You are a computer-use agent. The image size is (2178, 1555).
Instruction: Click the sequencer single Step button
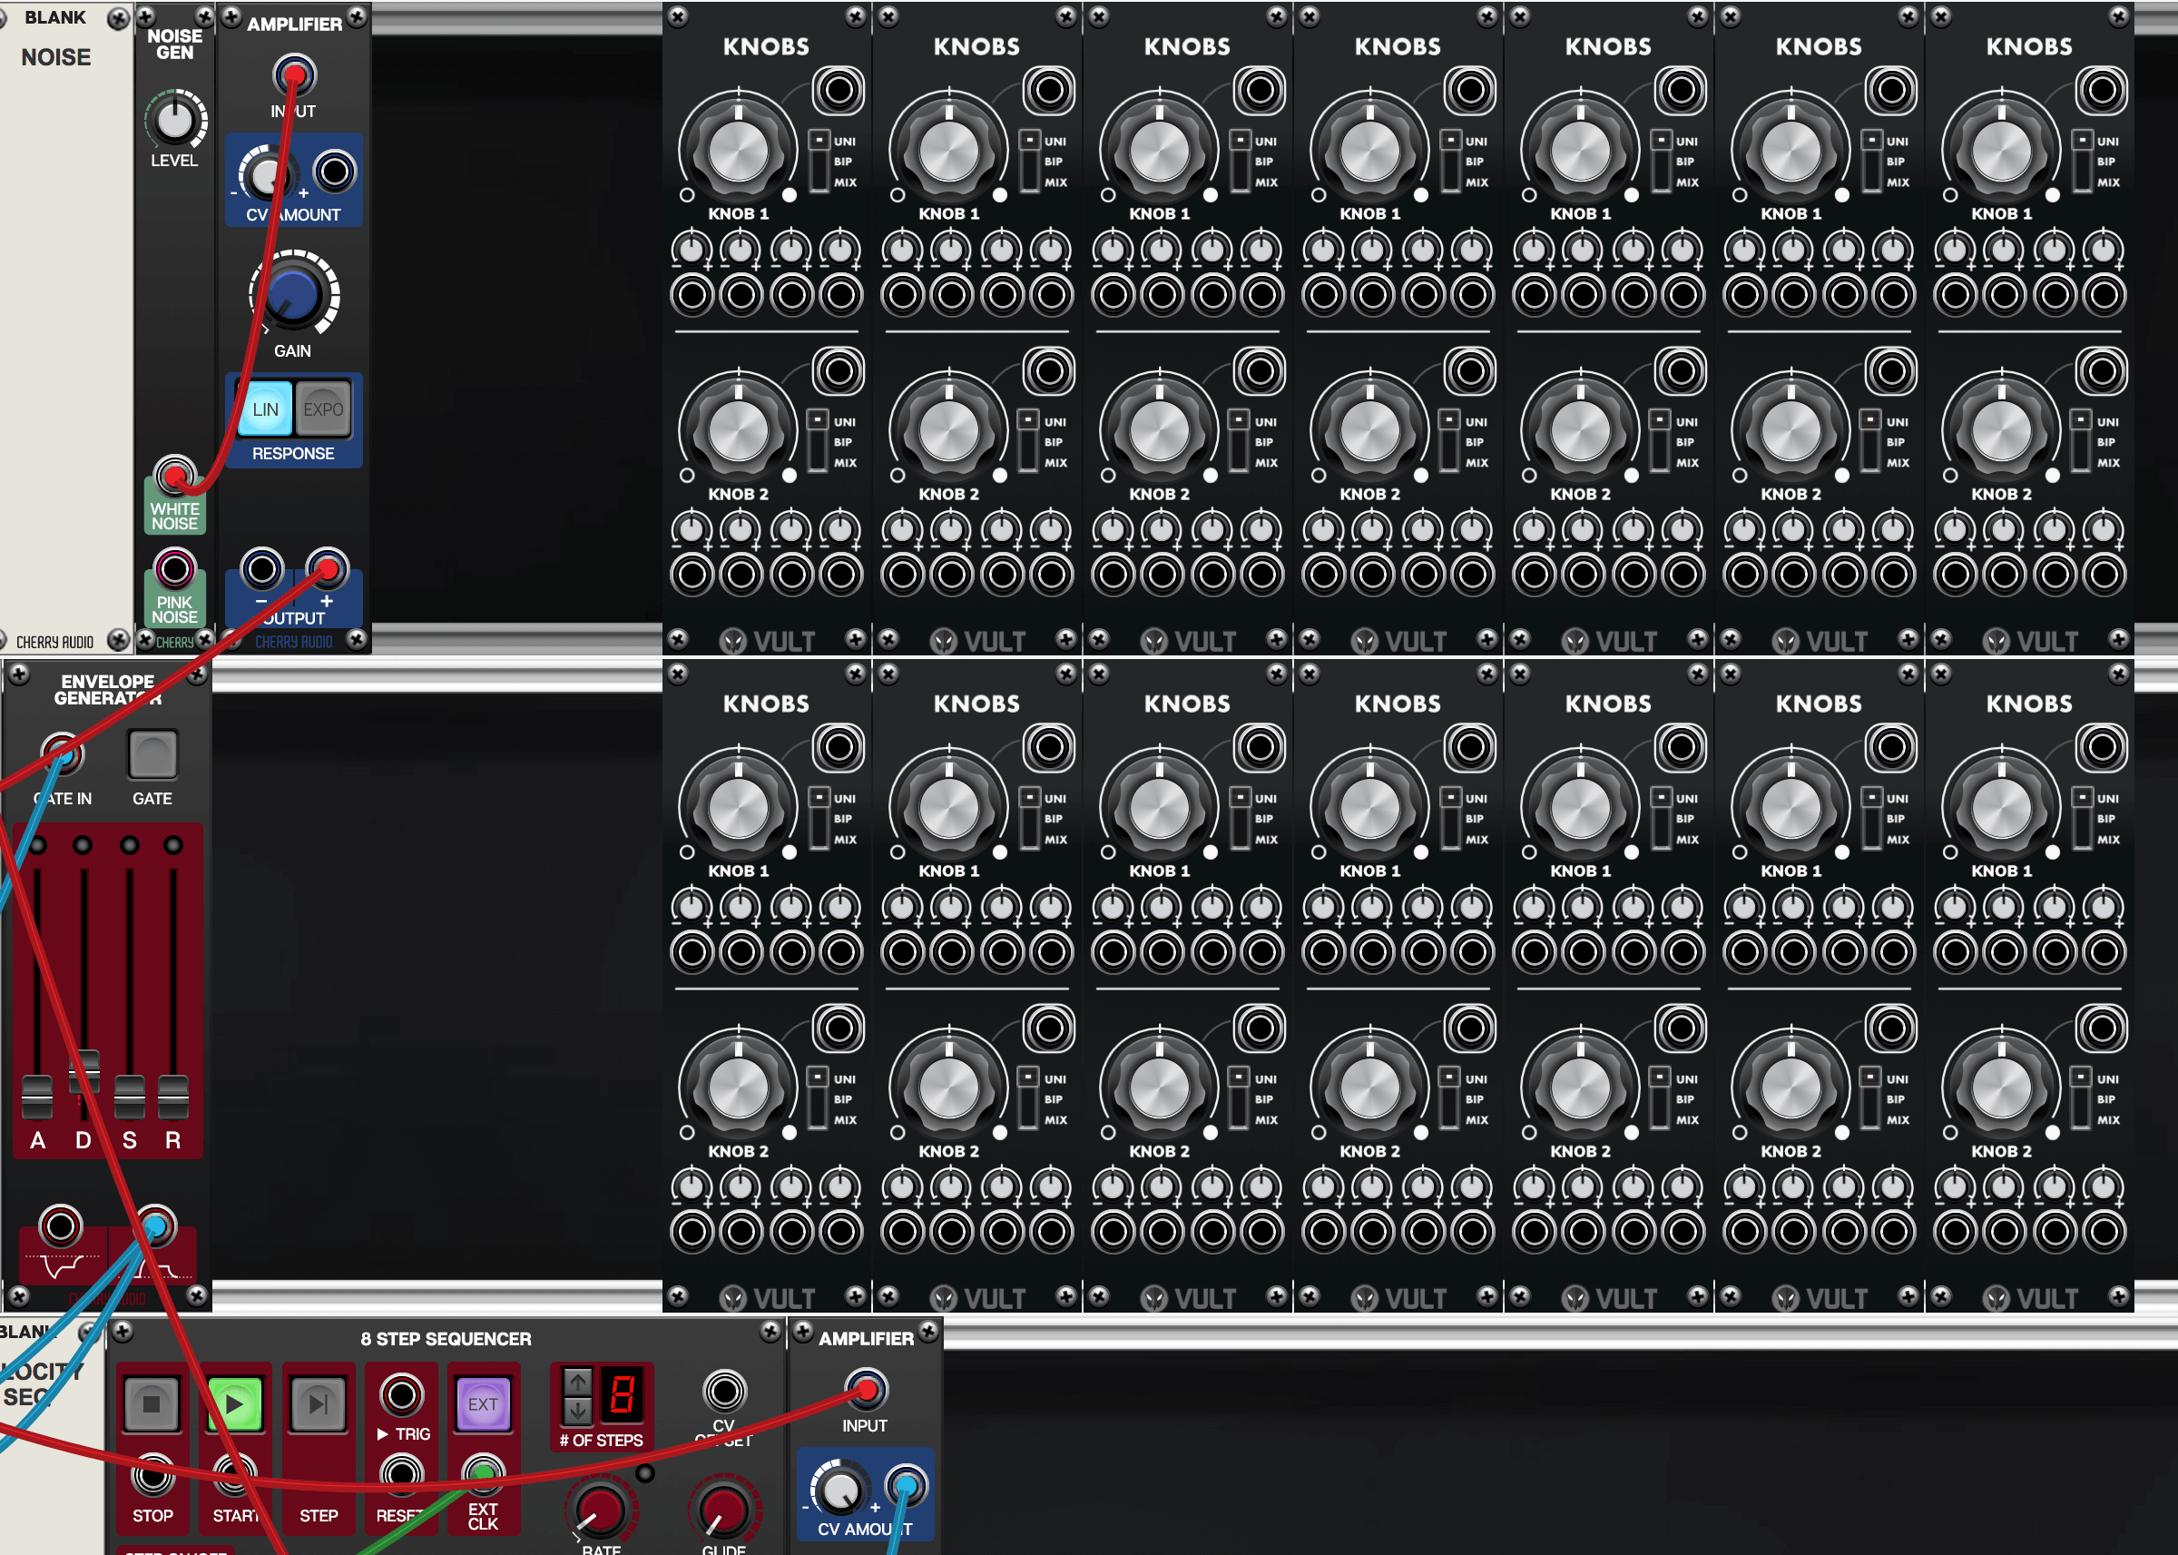click(318, 1403)
